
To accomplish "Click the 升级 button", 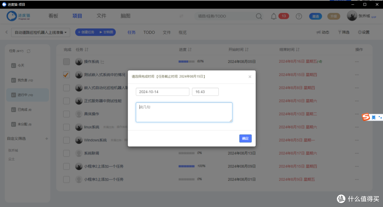I will [333, 16].
